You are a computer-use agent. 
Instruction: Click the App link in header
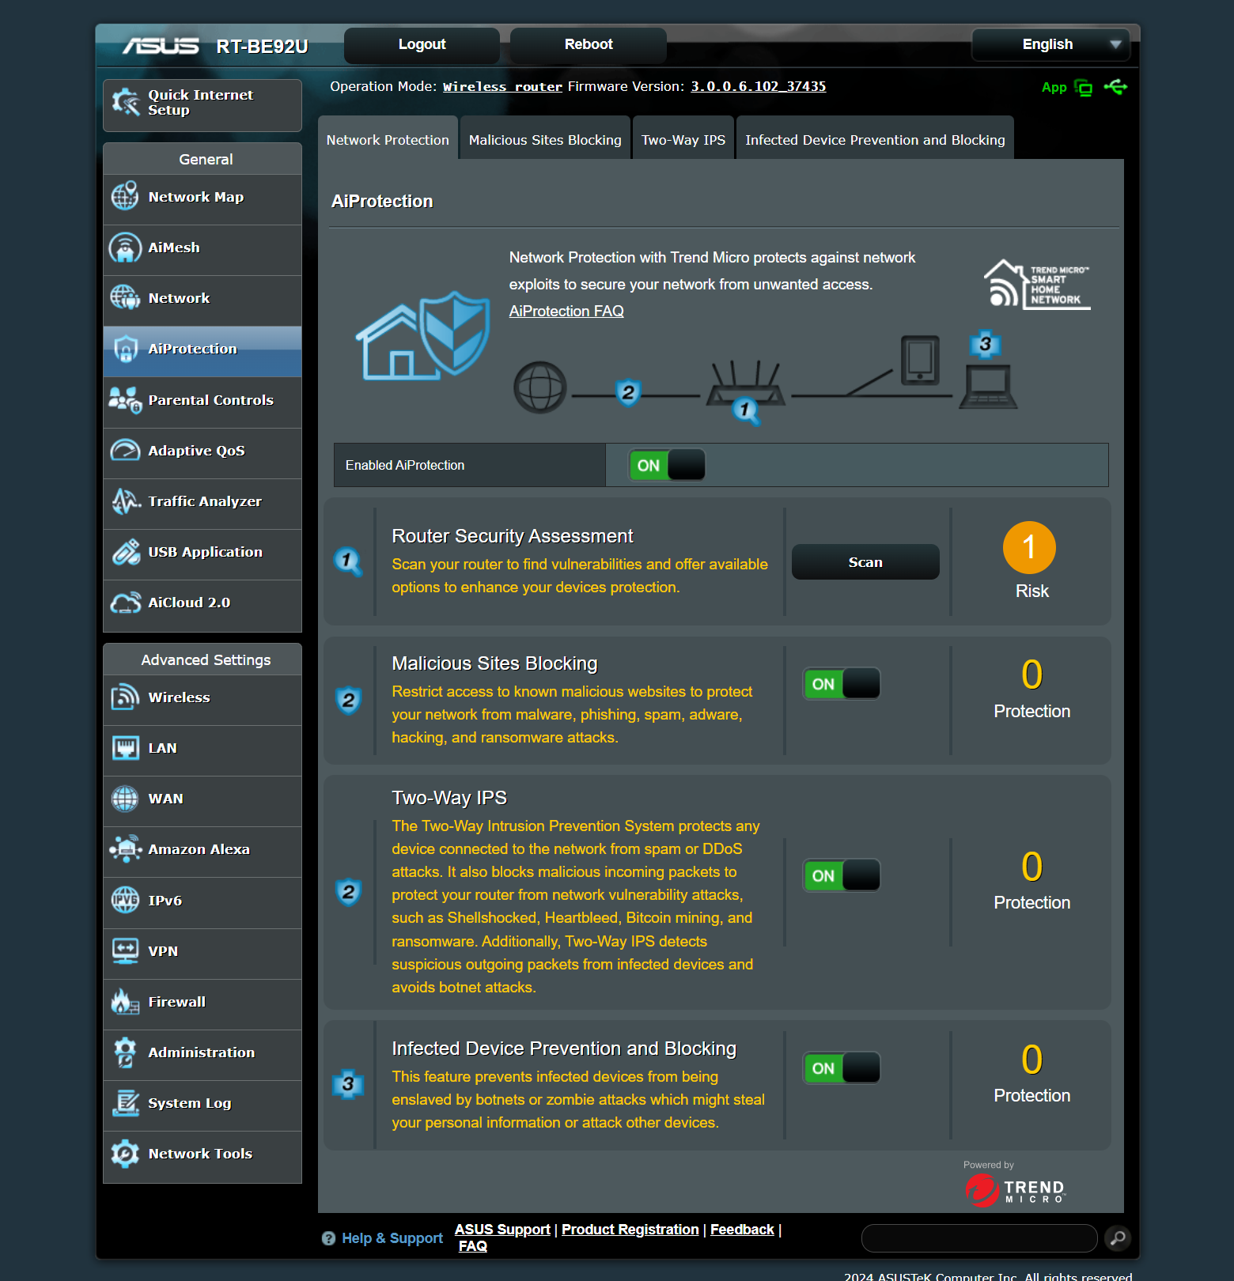(1054, 88)
